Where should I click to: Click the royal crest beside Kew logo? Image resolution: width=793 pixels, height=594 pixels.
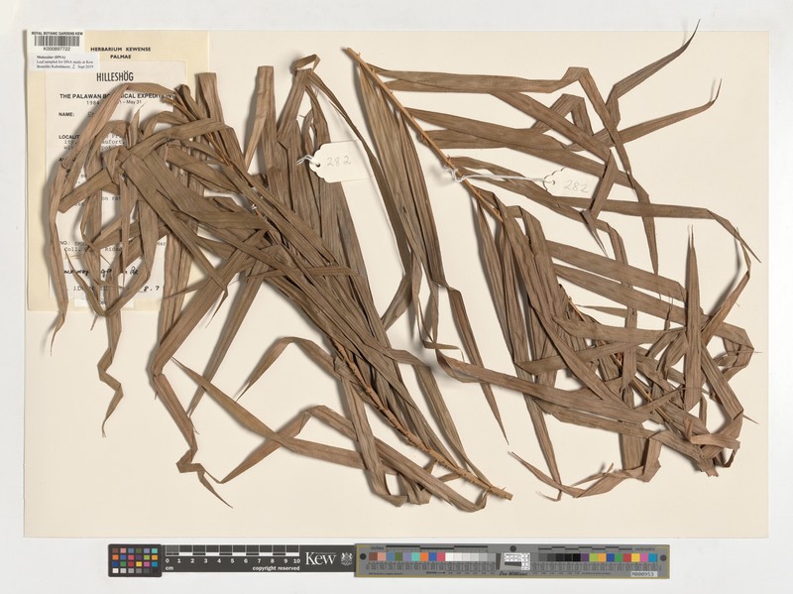pos(346,558)
